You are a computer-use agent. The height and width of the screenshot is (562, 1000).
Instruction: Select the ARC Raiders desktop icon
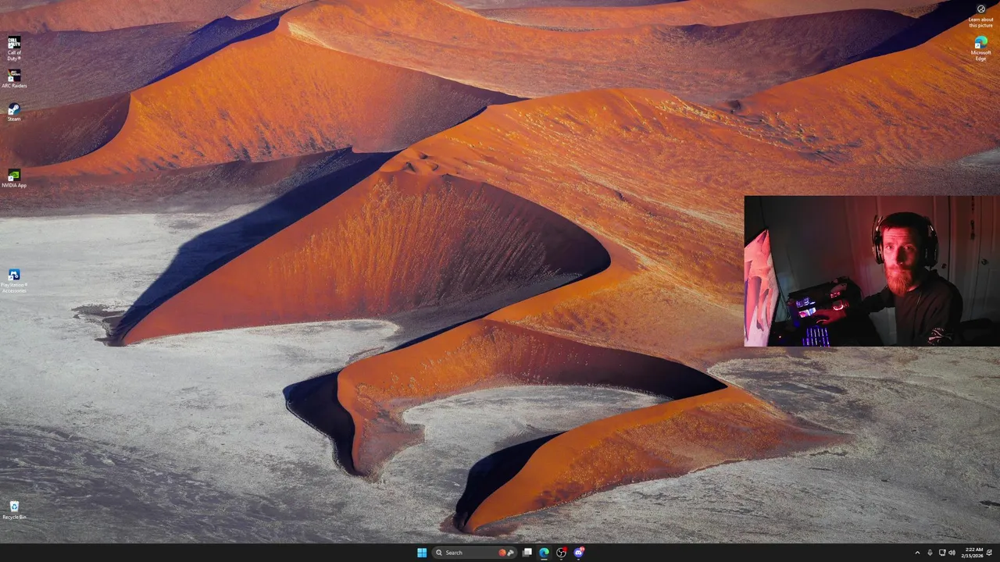(x=14, y=79)
